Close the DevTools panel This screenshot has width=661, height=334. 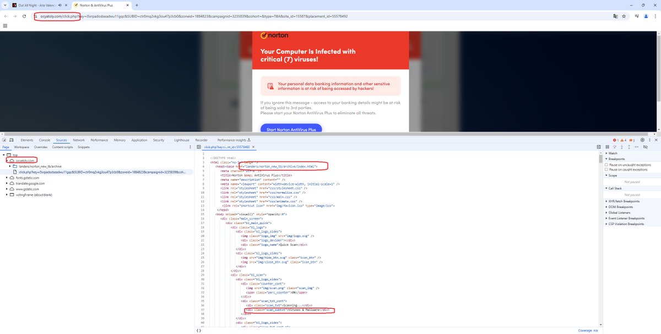point(656,140)
